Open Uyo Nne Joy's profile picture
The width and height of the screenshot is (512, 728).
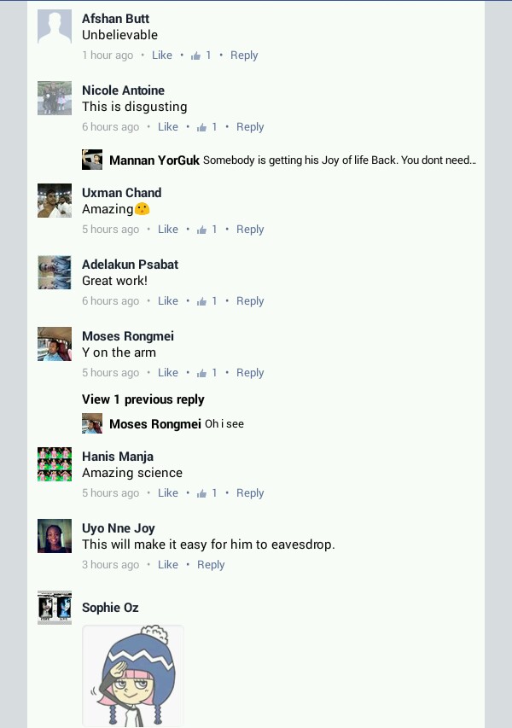[55, 536]
